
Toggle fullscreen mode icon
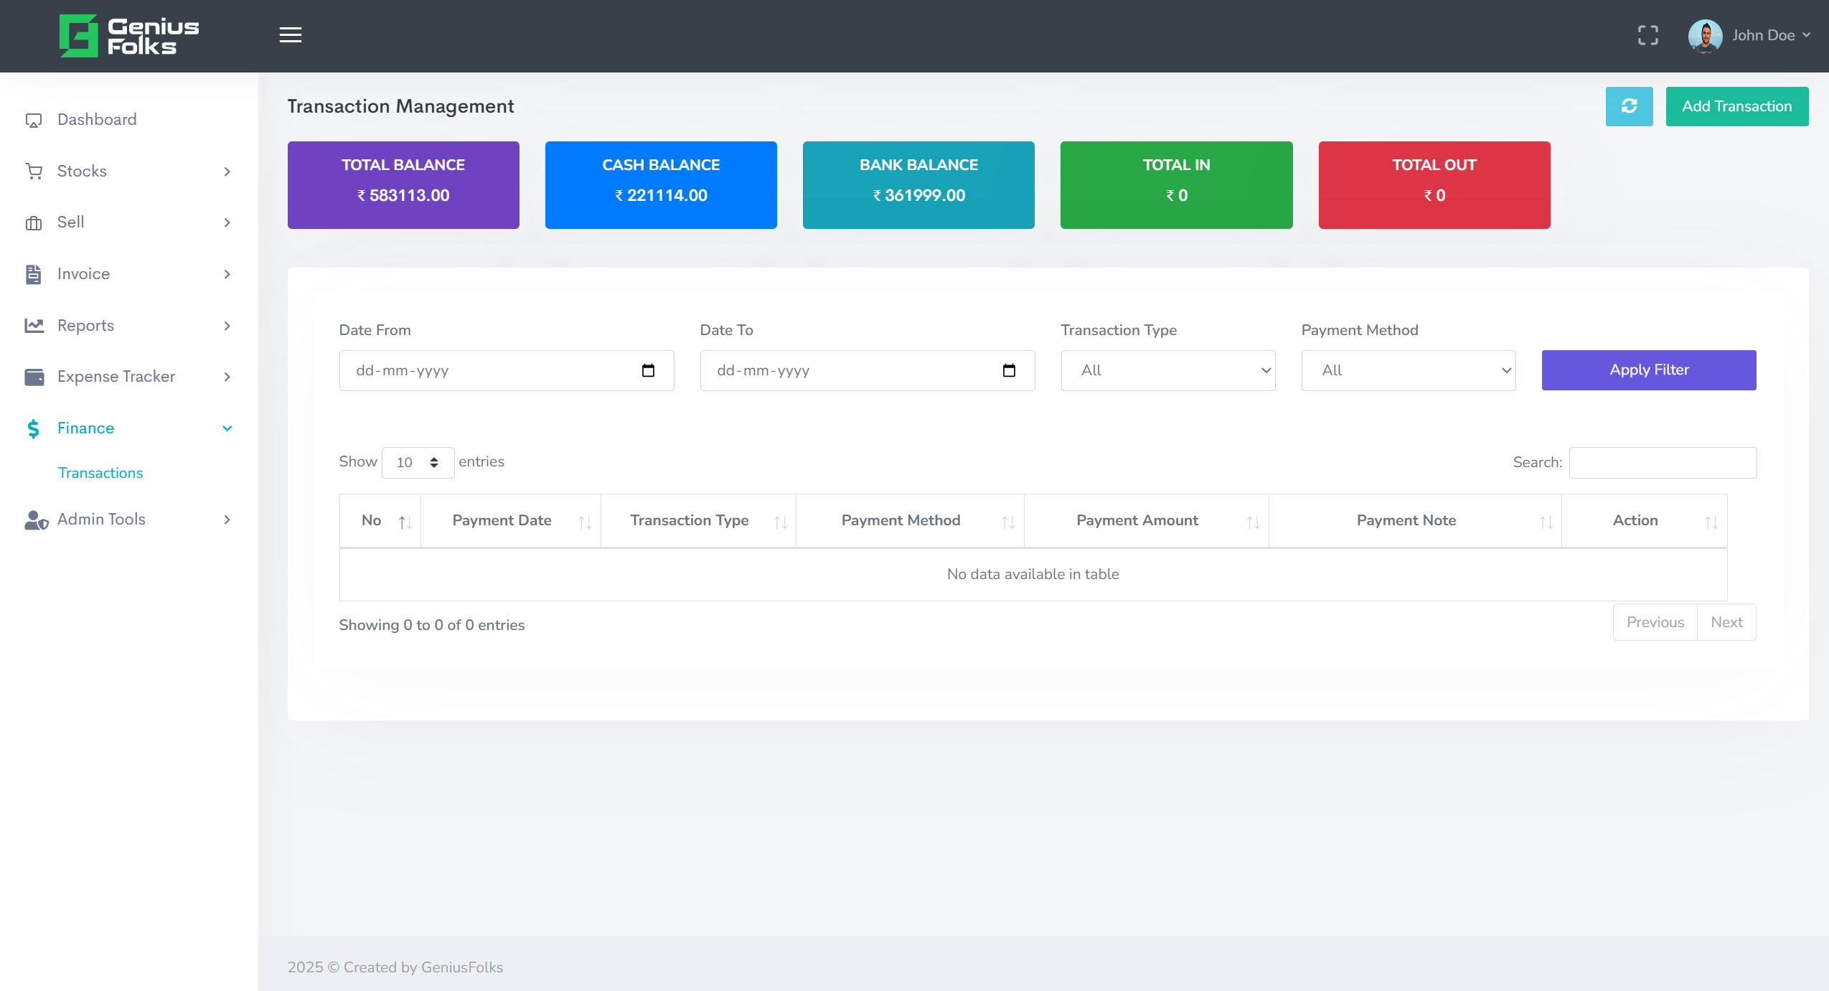tap(1647, 35)
